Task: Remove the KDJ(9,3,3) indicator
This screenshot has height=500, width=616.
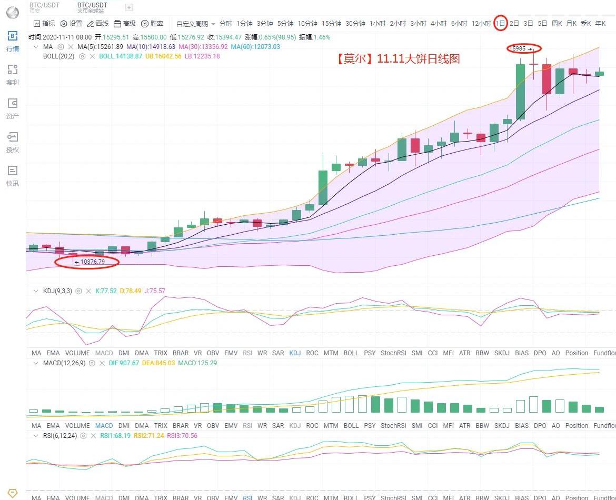Action: click(88, 291)
